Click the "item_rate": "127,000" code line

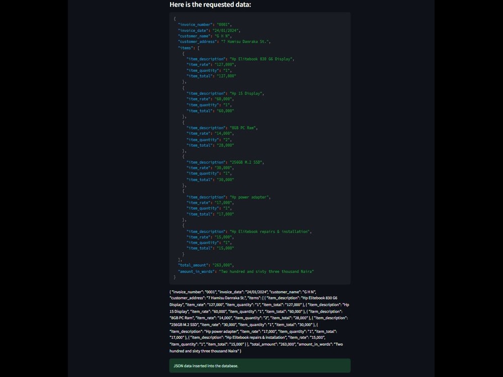coord(211,64)
